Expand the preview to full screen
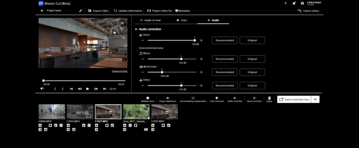The width and height of the screenshot is (359, 148). click(x=122, y=23)
